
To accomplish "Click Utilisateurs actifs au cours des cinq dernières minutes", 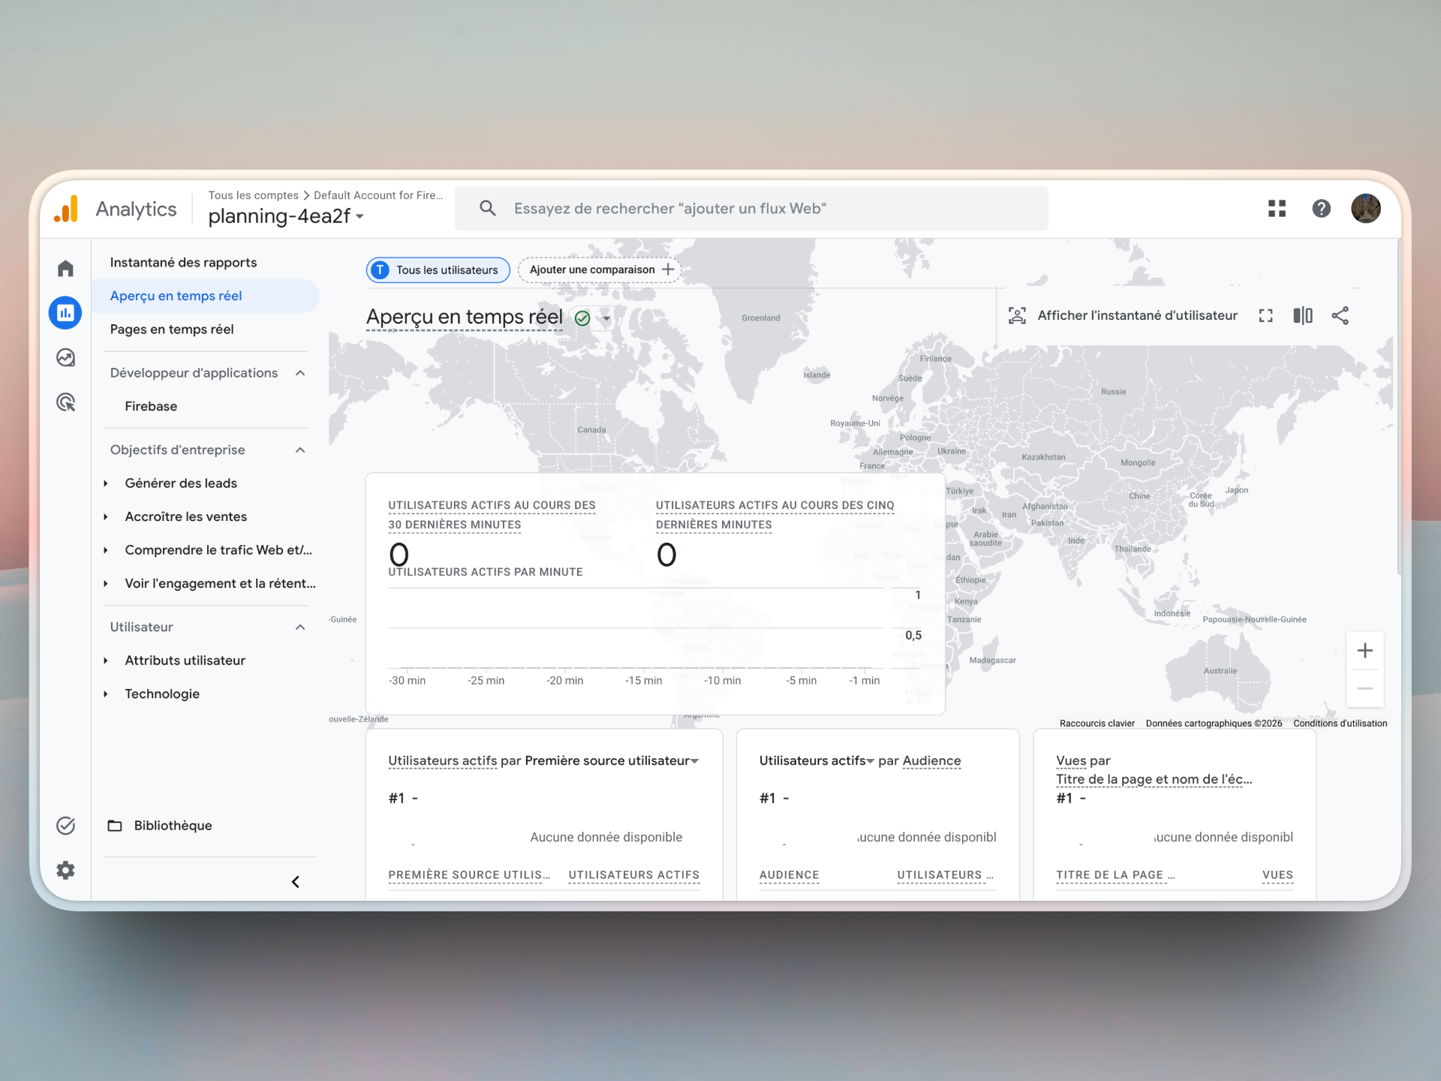I will coord(775,515).
